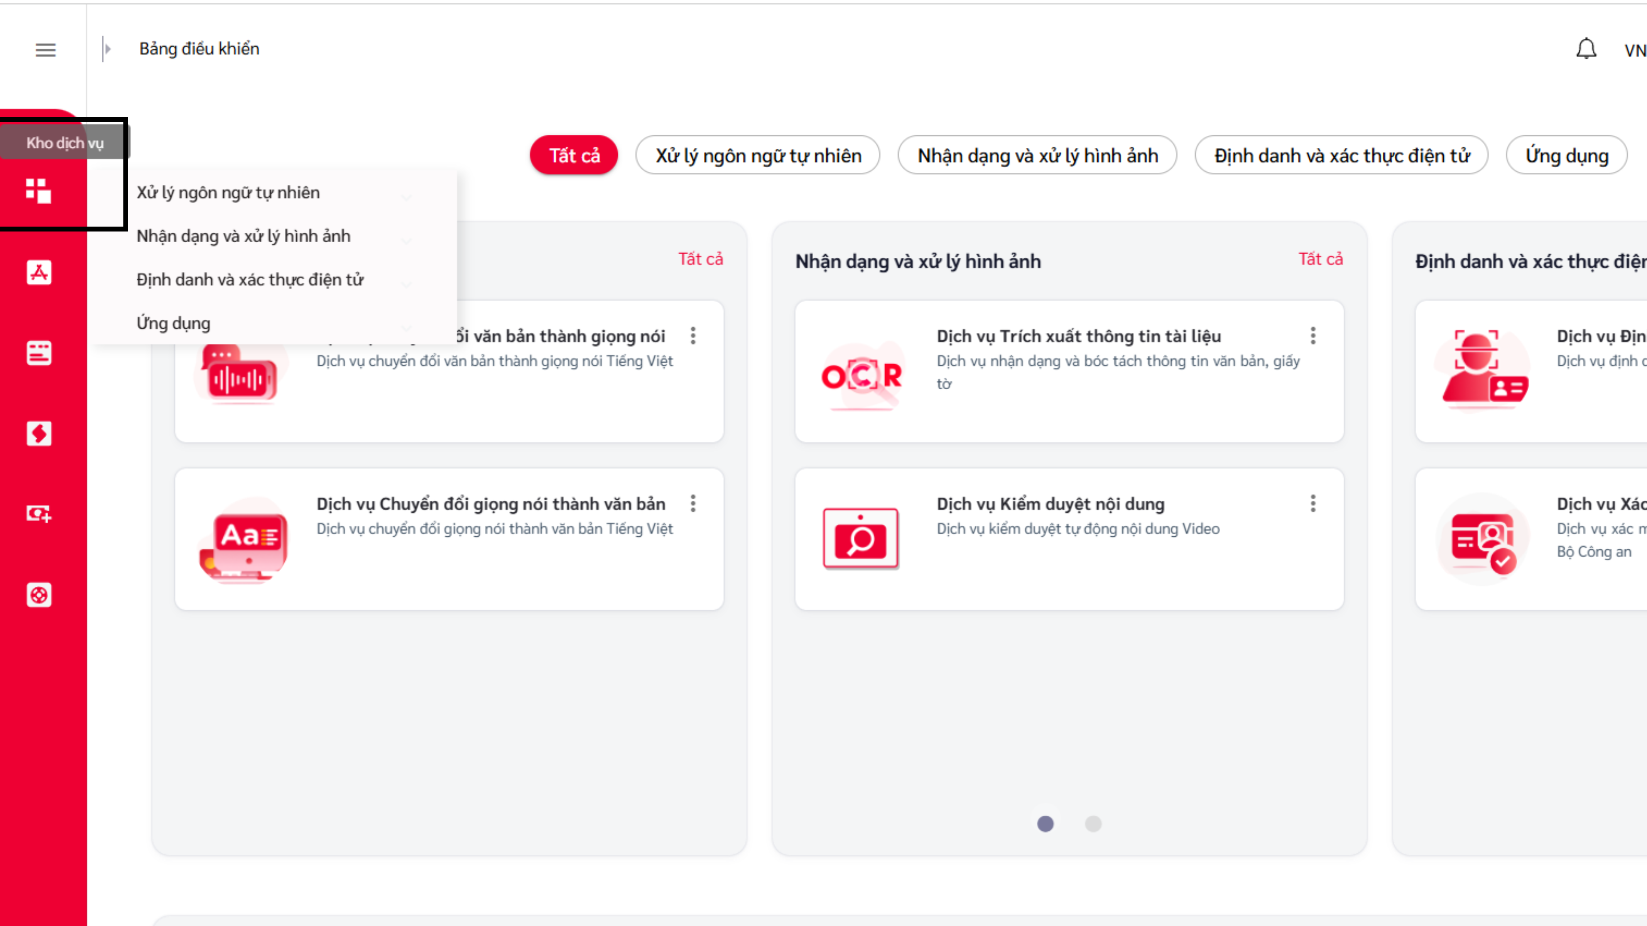The image size is (1647, 926).
Task: Open Dịch vụ Trích xuất thông tin tài liệu
Action: point(1079,336)
